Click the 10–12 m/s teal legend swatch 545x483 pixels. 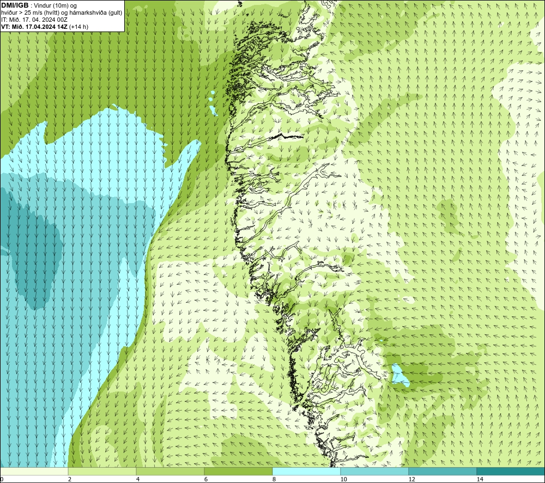click(375, 472)
